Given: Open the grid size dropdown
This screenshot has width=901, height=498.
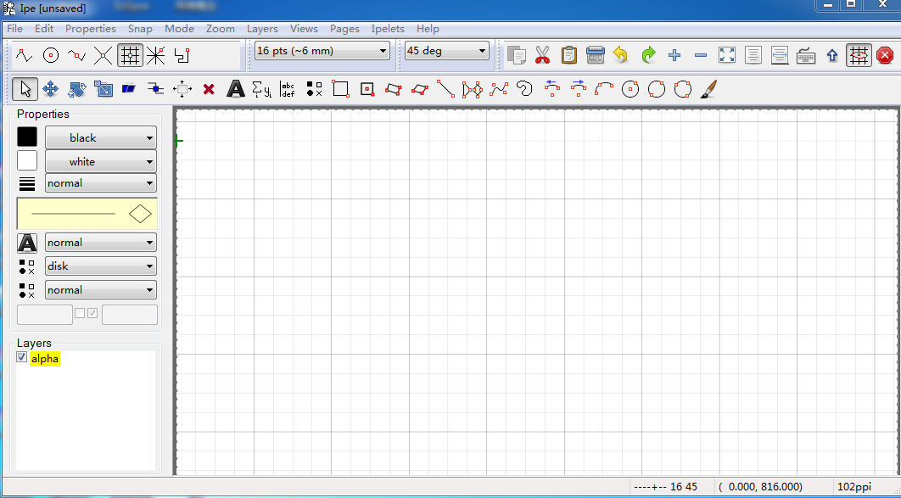Looking at the screenshot, I should tap(322, 51).
